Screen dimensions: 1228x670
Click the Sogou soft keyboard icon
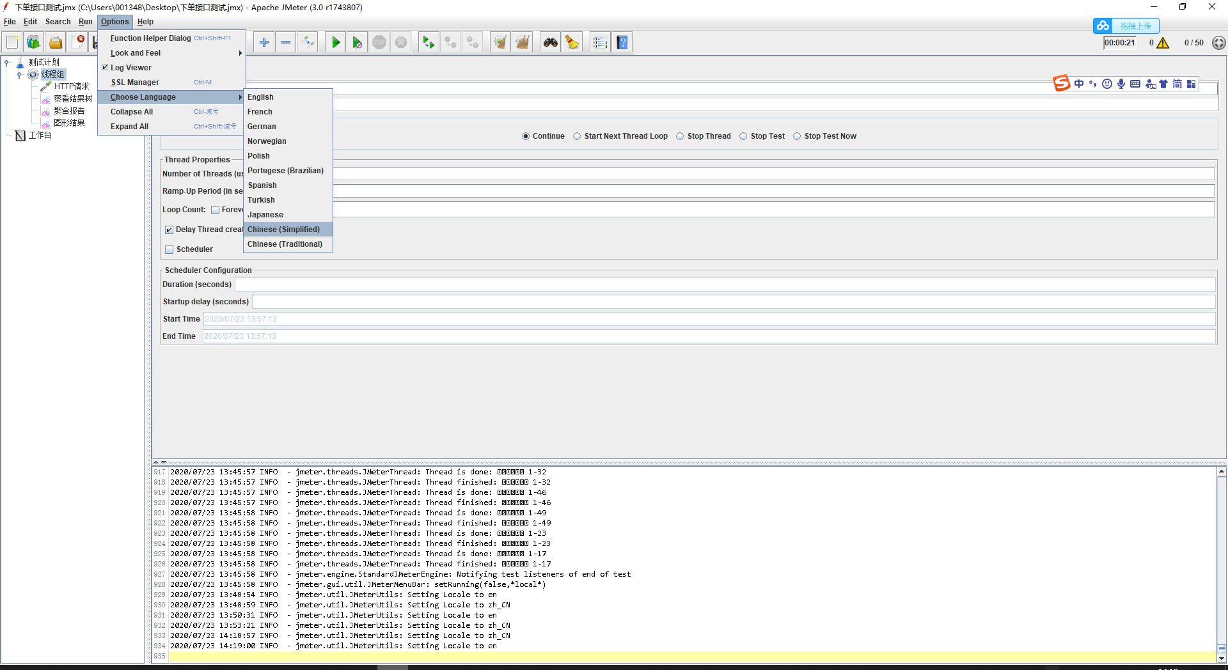point(1135,84)
